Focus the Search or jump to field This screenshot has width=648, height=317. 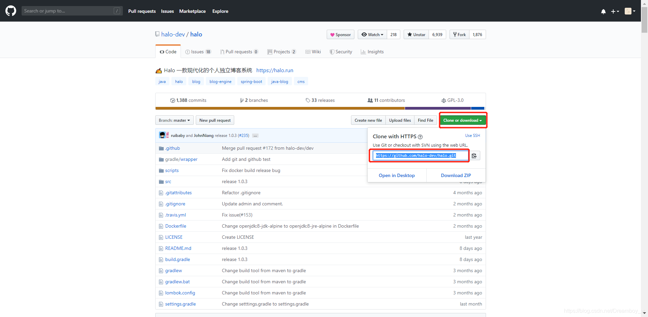tap(72, 11)
